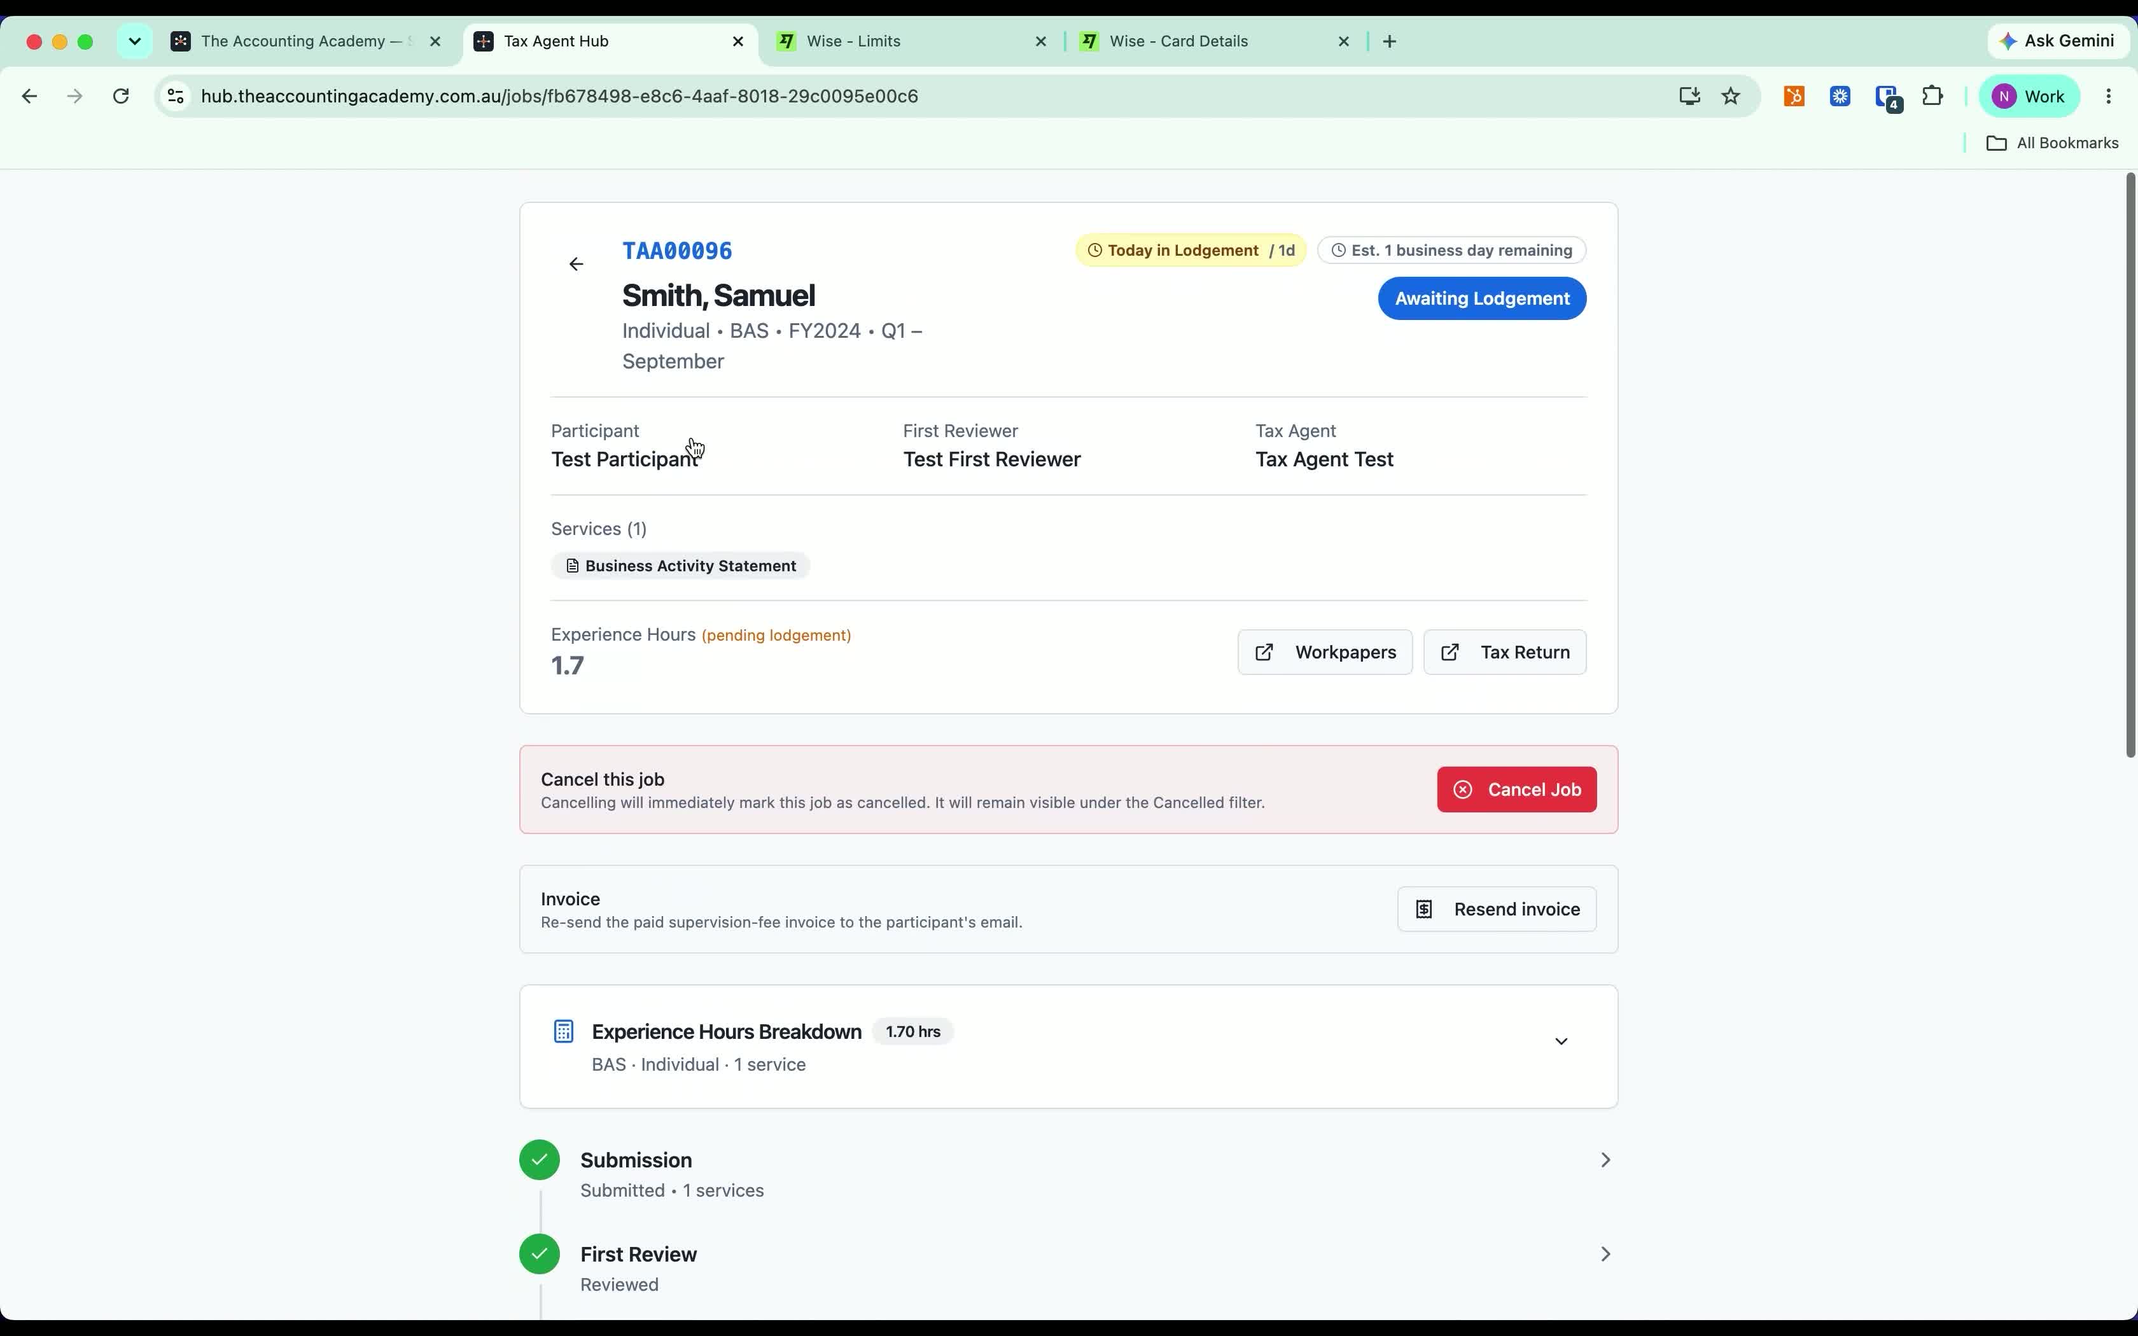Image resolution: width=2138 pixels, height=1336 pixels.
Task: Click the Awaiting Lodgement status button
Action: pyautogui.click(x=1481, y=298)
